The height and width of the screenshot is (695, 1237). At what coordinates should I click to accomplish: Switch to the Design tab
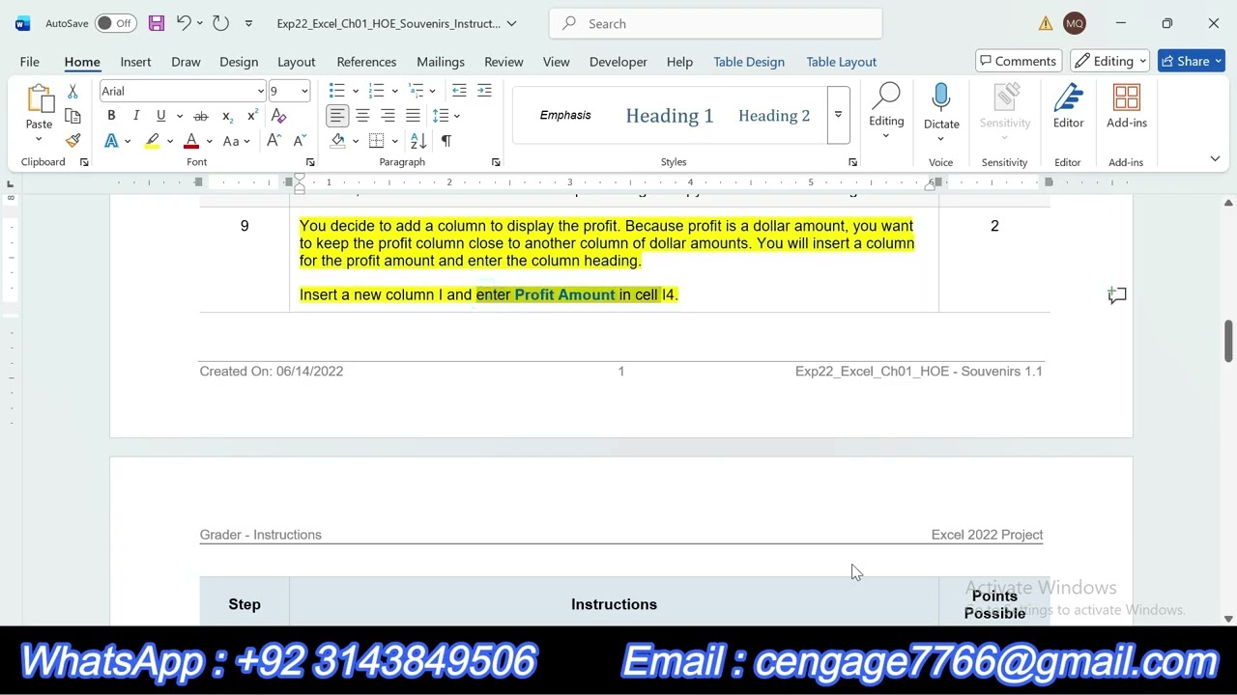[x=239, y=62]
